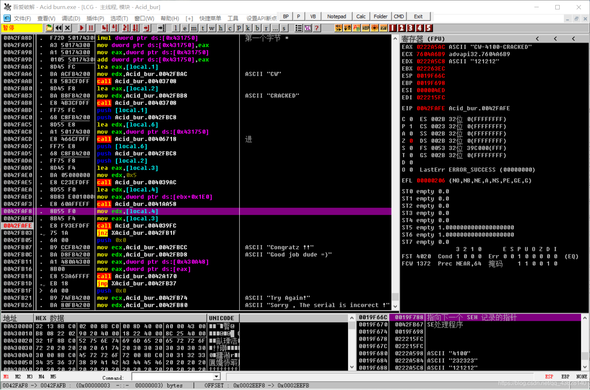The width and height of the screenshot is (590, 390).
Task: Open the 插件(P) menu
Action: point(95,18)
